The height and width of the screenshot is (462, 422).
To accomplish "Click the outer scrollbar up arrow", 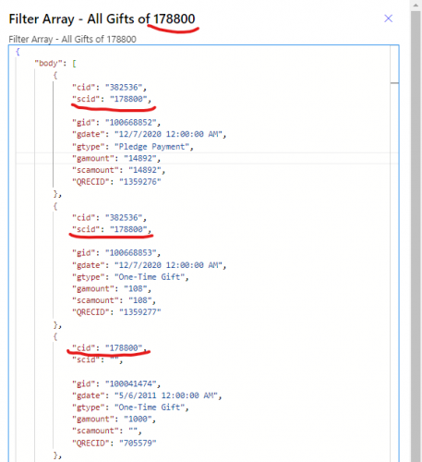I will pyautogui.click(x=416, y=6).
